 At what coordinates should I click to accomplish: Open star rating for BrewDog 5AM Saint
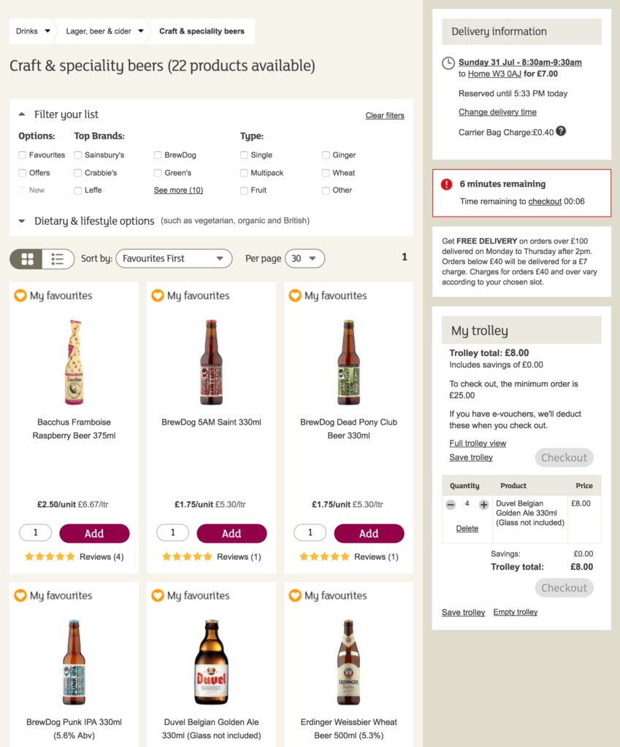[187, 557]
